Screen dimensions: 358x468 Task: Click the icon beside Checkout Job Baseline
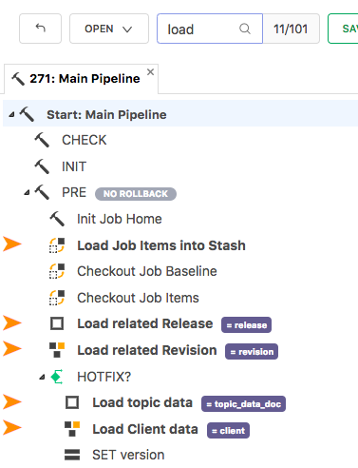point(57,271)
